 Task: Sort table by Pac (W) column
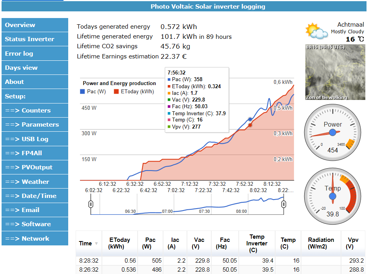pos(150,243)
